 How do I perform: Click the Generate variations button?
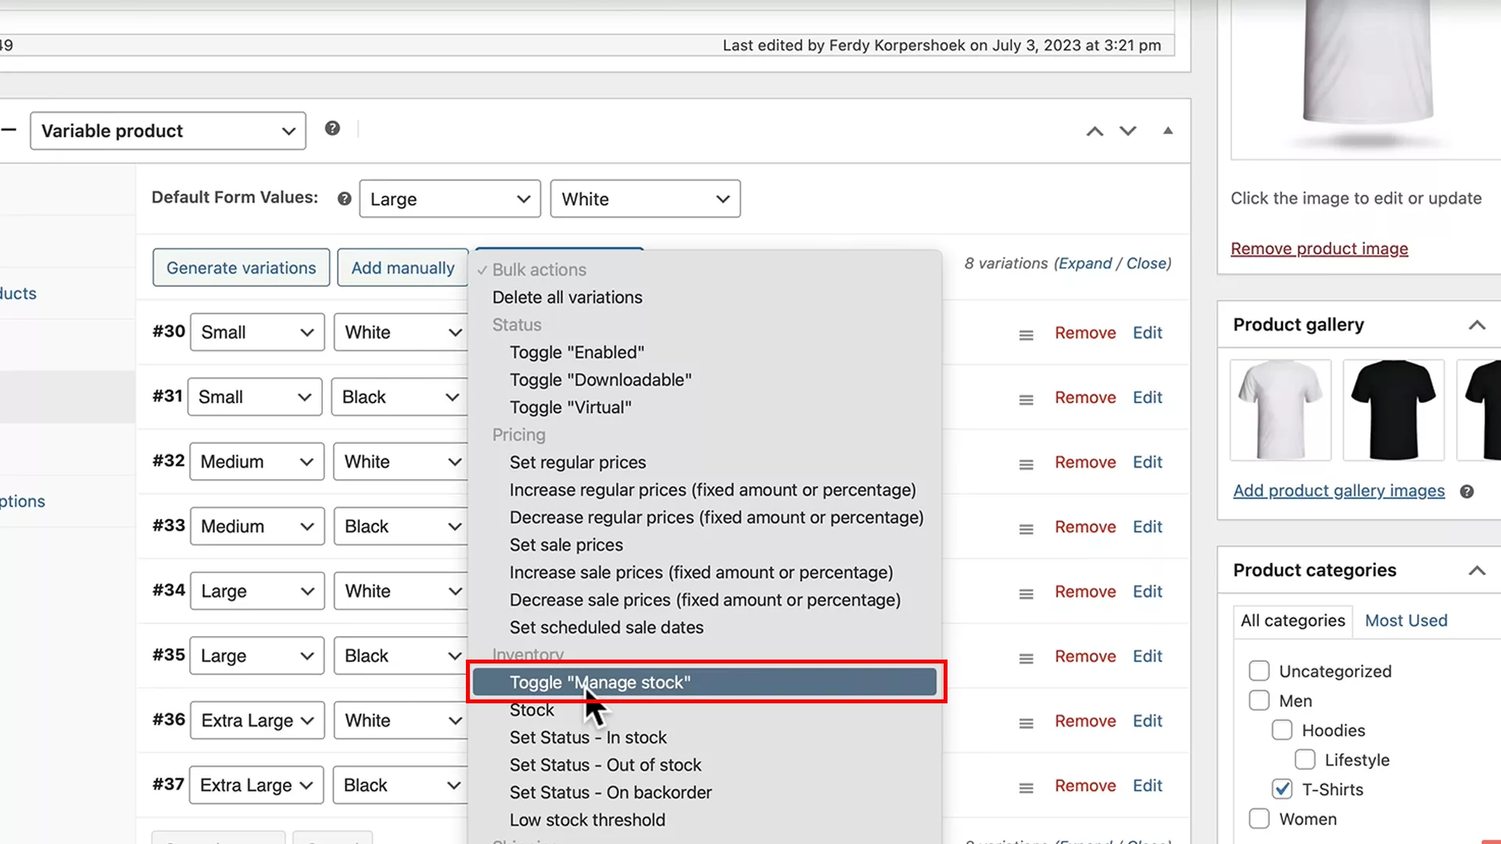tap(240, 267)
